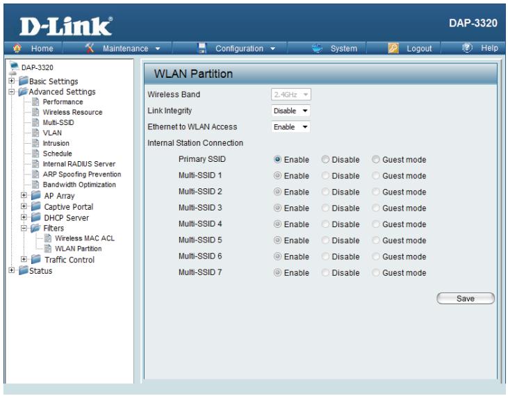Open the Wireless MAC ACL tree link

pyautogui.click(x=85, y=238)
